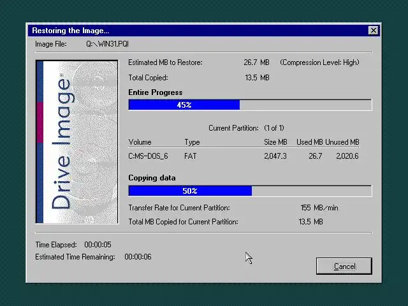
Task: Click the Estimated Time Remaining value 00:00:06
Action: tap(138, 257)
